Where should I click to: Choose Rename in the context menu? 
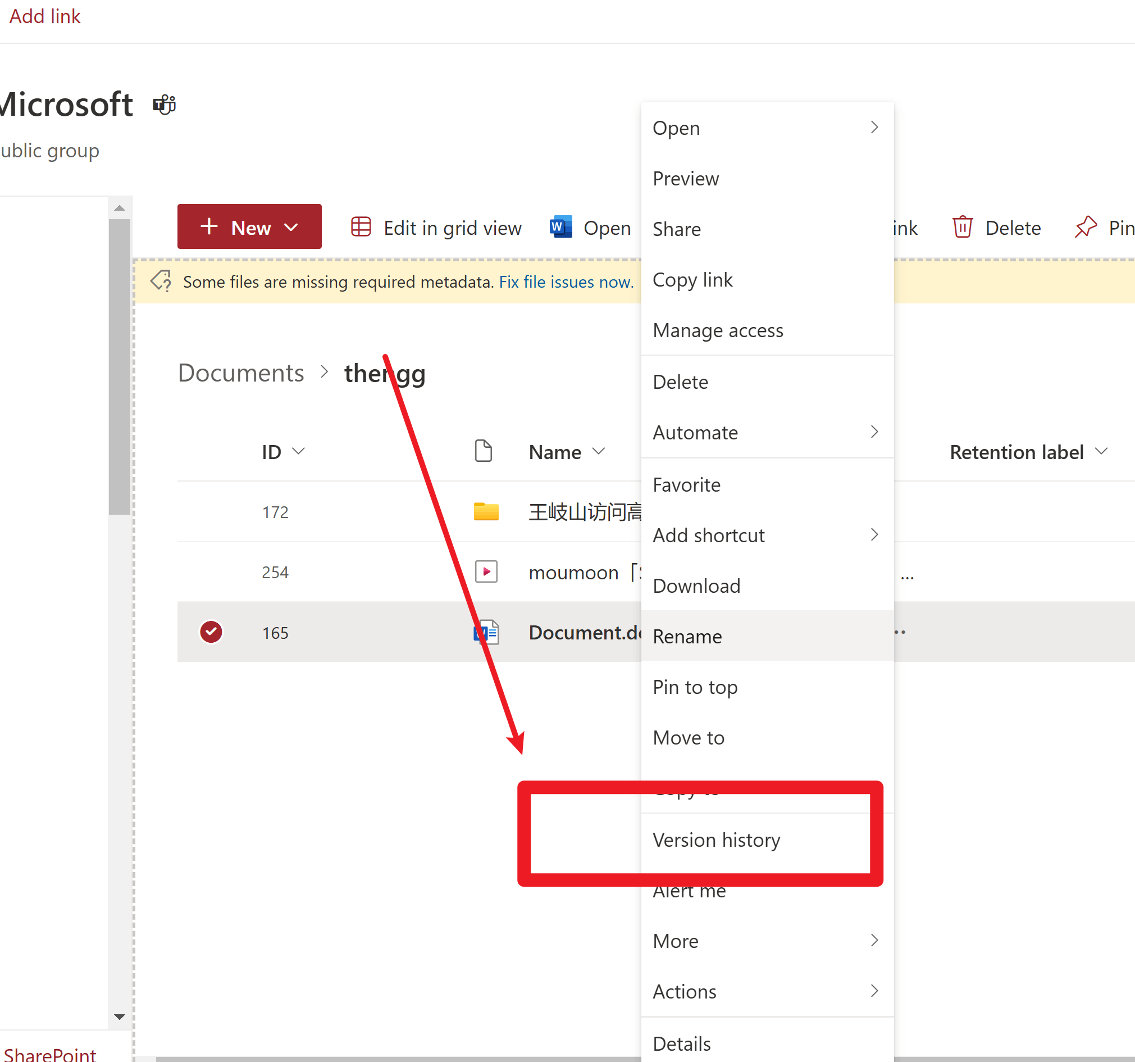(767, 636)
